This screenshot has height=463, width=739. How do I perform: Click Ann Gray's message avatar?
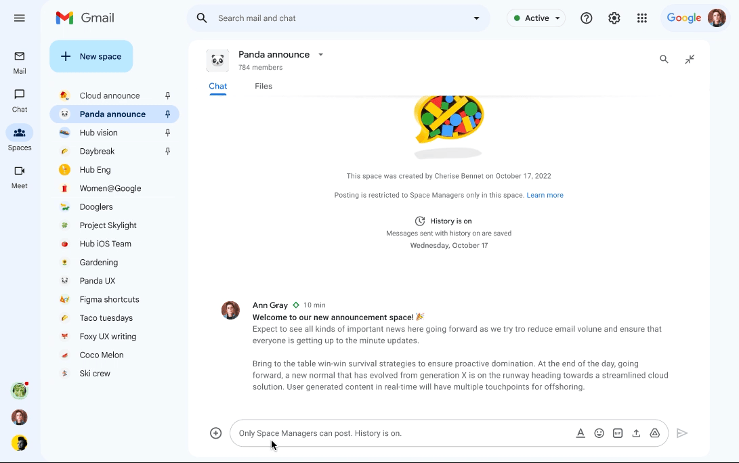(230, 311)
